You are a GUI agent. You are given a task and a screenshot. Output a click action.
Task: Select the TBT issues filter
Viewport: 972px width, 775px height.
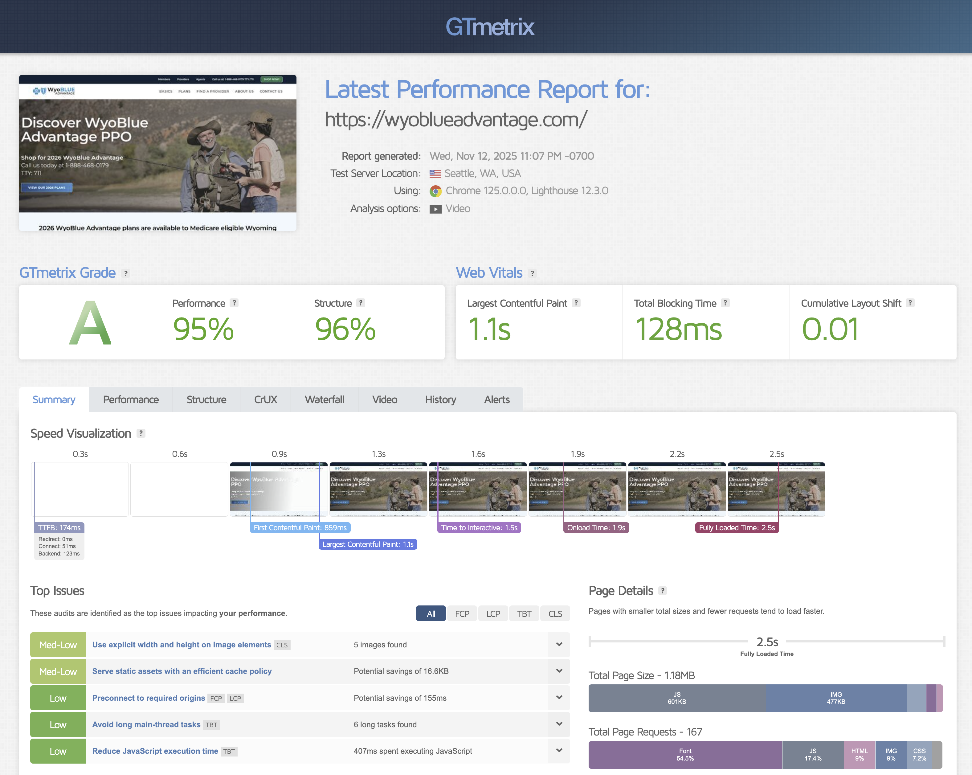click(524, 613)
